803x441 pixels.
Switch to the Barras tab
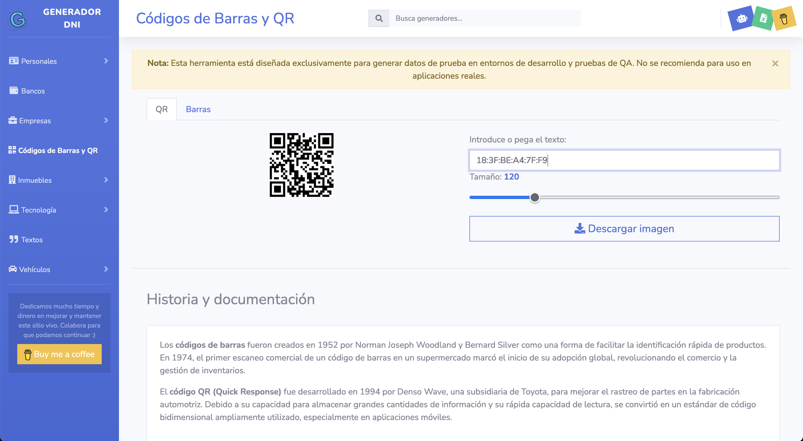point(198,109)
